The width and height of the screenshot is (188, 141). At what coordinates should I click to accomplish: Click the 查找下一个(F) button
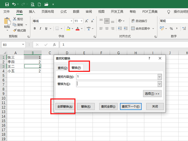coord(131,107)
